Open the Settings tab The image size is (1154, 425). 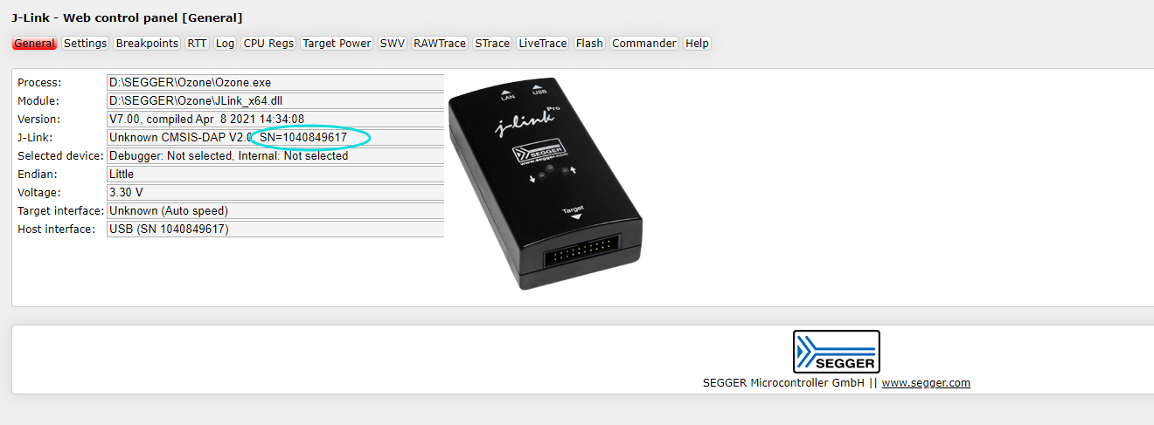pyautogui.click(x=86, y=43)
